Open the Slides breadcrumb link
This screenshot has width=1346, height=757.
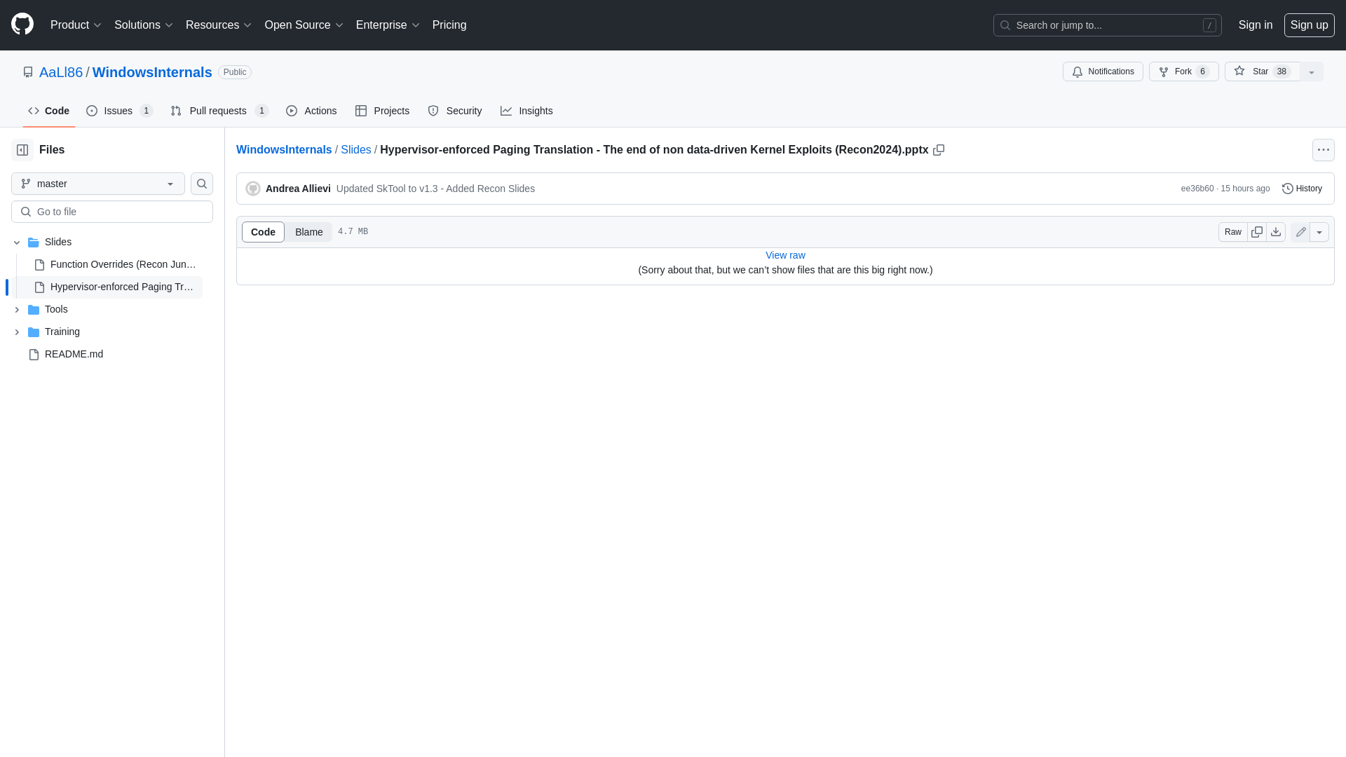356,150
